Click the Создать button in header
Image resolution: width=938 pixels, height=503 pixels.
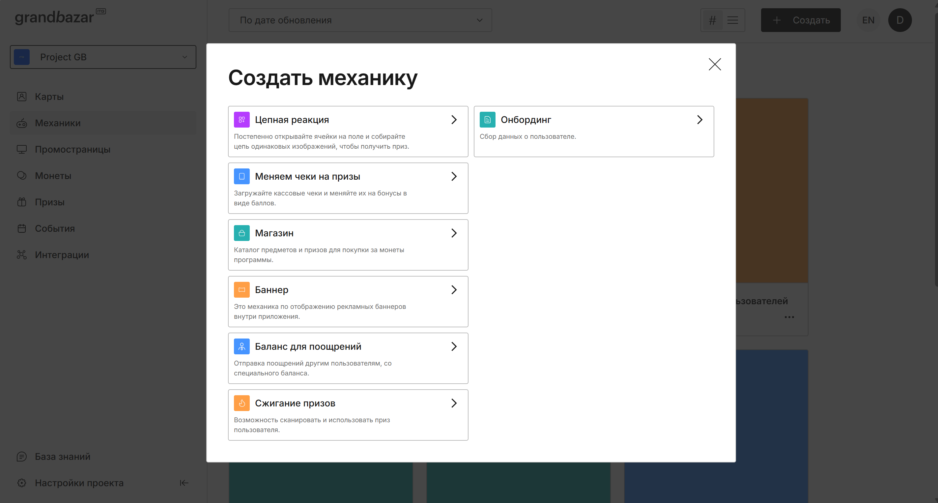tap(801, 20)
